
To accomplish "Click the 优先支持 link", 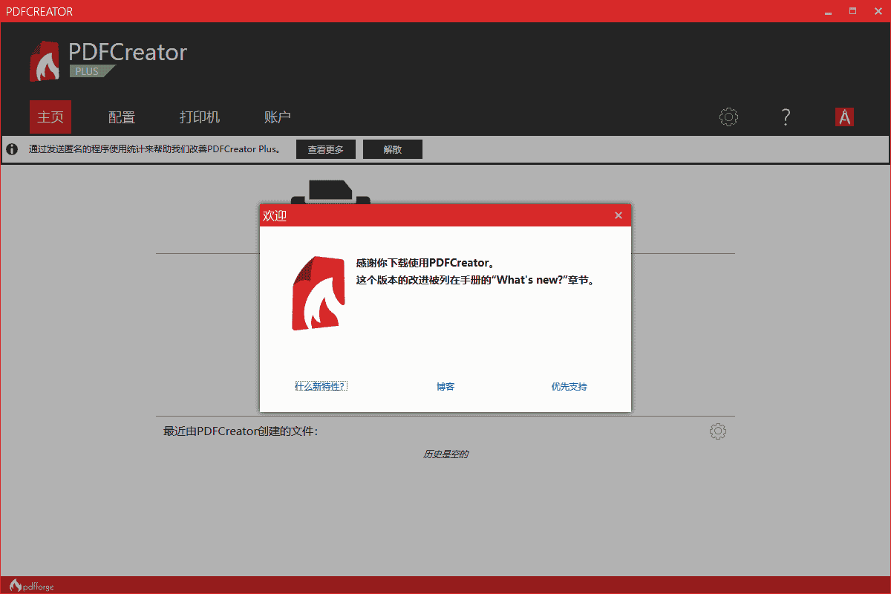I will 569,386.
